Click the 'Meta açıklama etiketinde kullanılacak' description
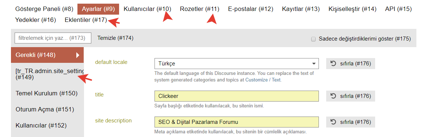This screenshot has height=137, width=427. (x=230, y=132)
